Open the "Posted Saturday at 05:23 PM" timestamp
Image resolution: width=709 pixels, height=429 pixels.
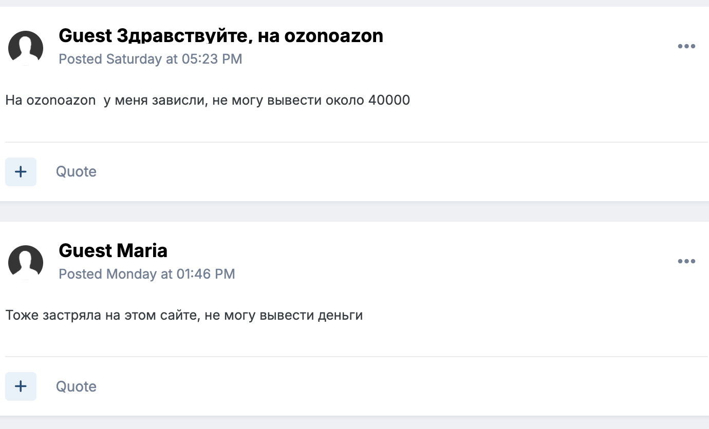[150, 59]
